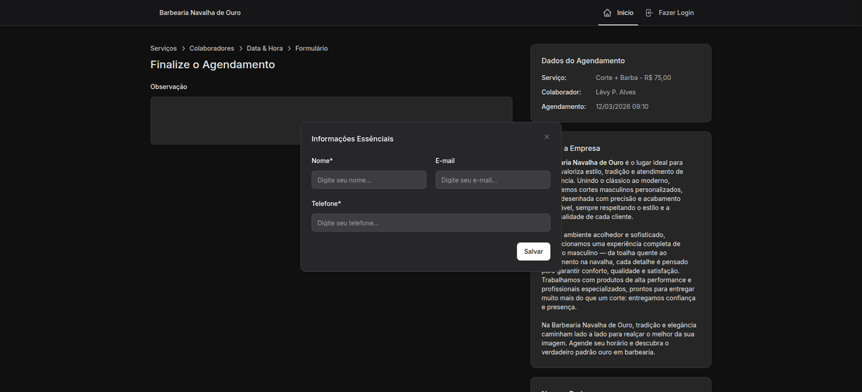Select the Formulário breadcrumb item
Viewport: 862px width, 392px height.
tap(311, 48)
